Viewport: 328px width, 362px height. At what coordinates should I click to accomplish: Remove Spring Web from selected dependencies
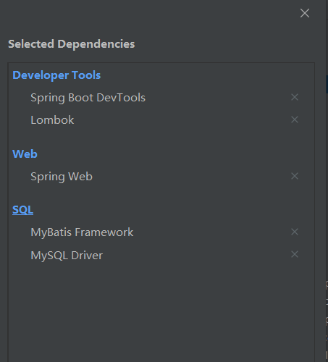(295, 176)
